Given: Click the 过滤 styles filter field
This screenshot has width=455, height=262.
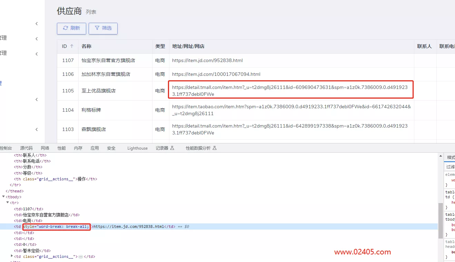Looking at the screenshot, I should [450, 167].
